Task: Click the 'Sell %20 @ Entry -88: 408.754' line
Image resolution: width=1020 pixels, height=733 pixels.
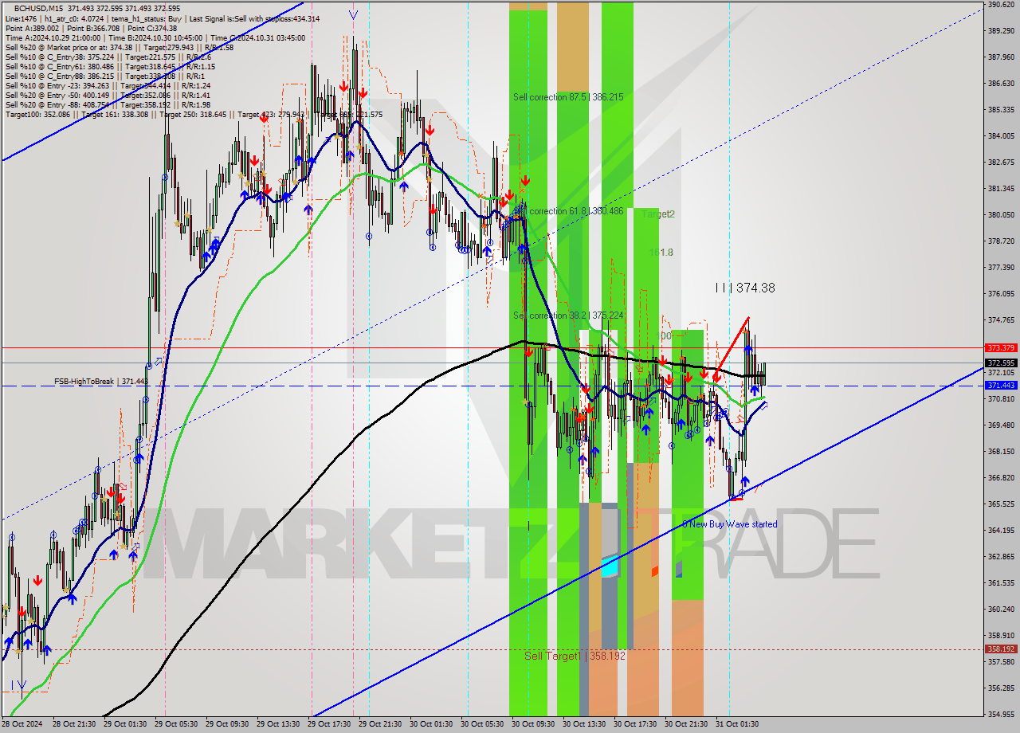Action: point(108,104)
